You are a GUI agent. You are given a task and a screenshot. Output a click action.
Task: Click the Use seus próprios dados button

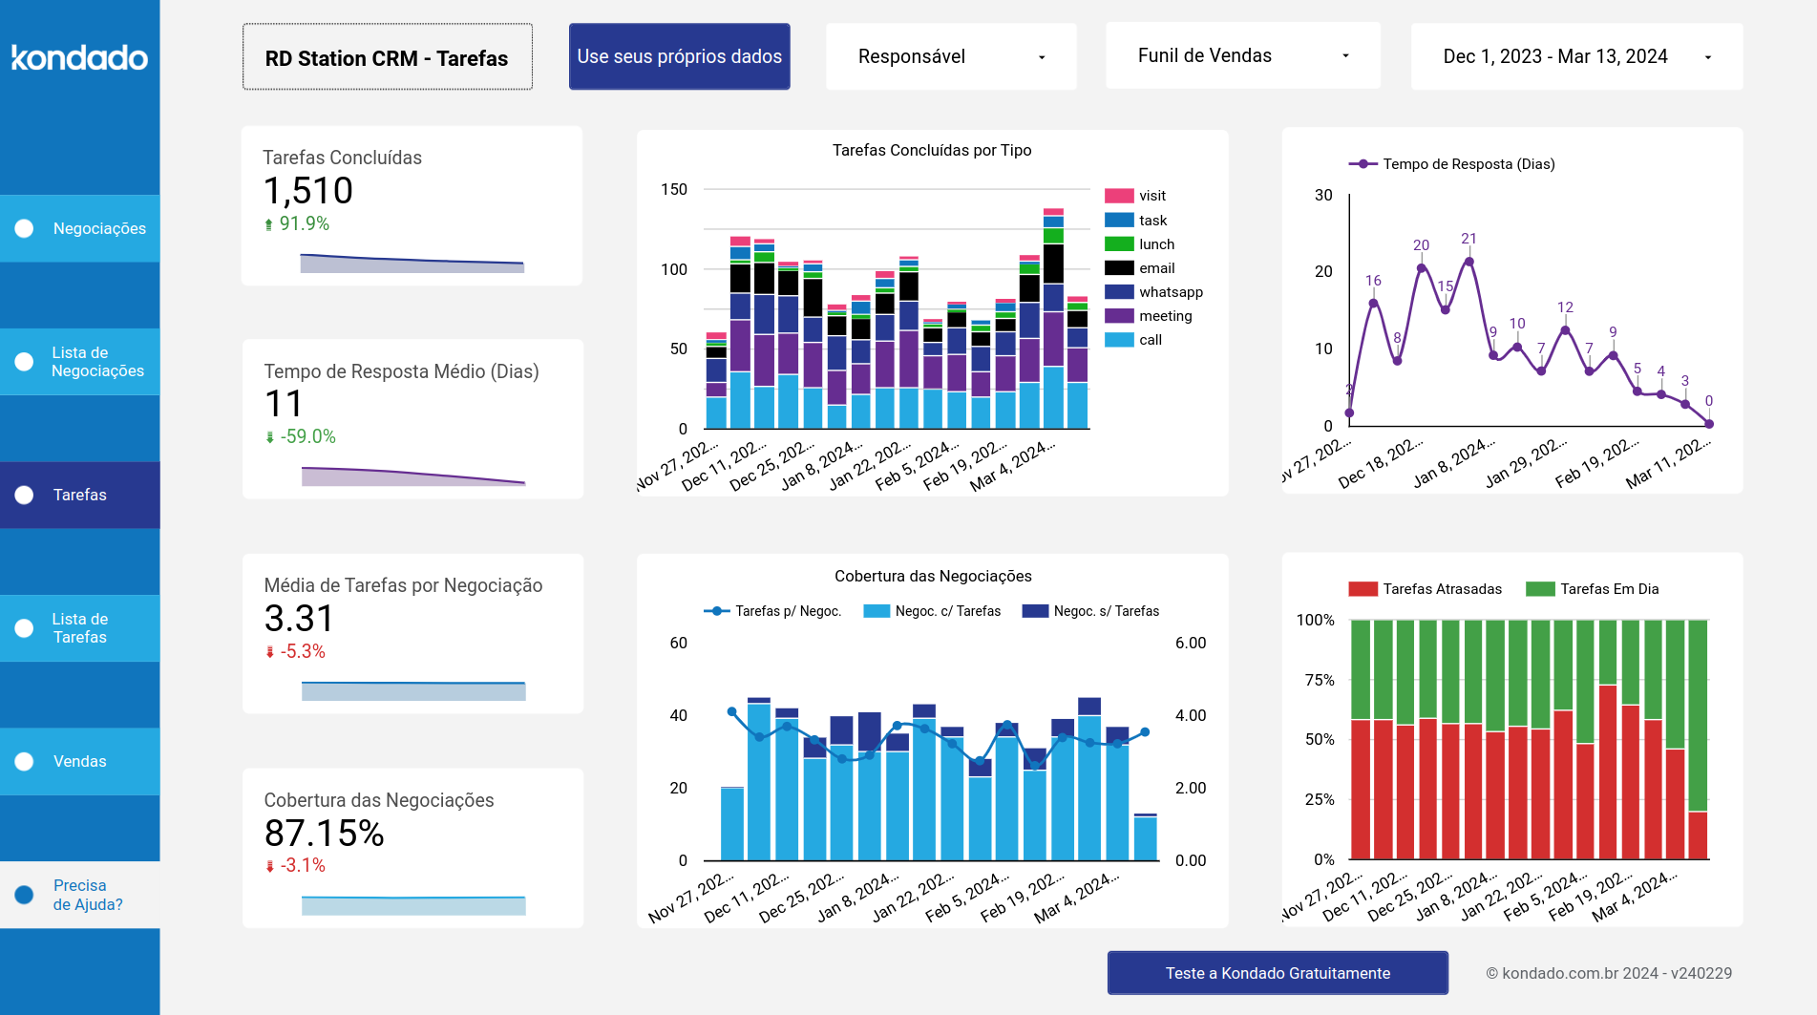[x=679, y=56]
